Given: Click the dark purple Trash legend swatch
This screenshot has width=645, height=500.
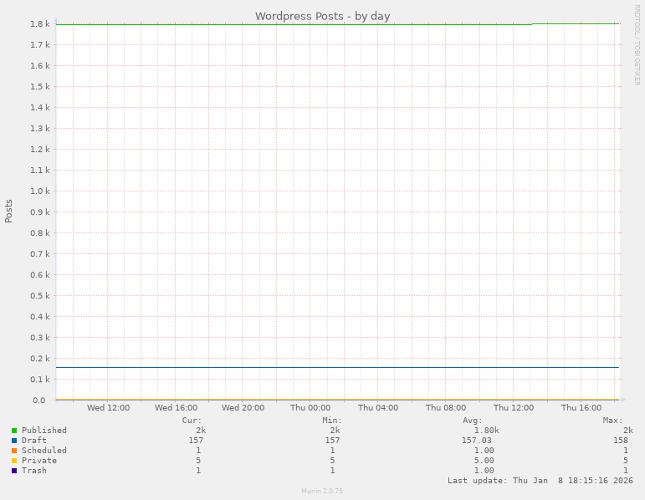Looking at the screenshot, I should 14,471.
